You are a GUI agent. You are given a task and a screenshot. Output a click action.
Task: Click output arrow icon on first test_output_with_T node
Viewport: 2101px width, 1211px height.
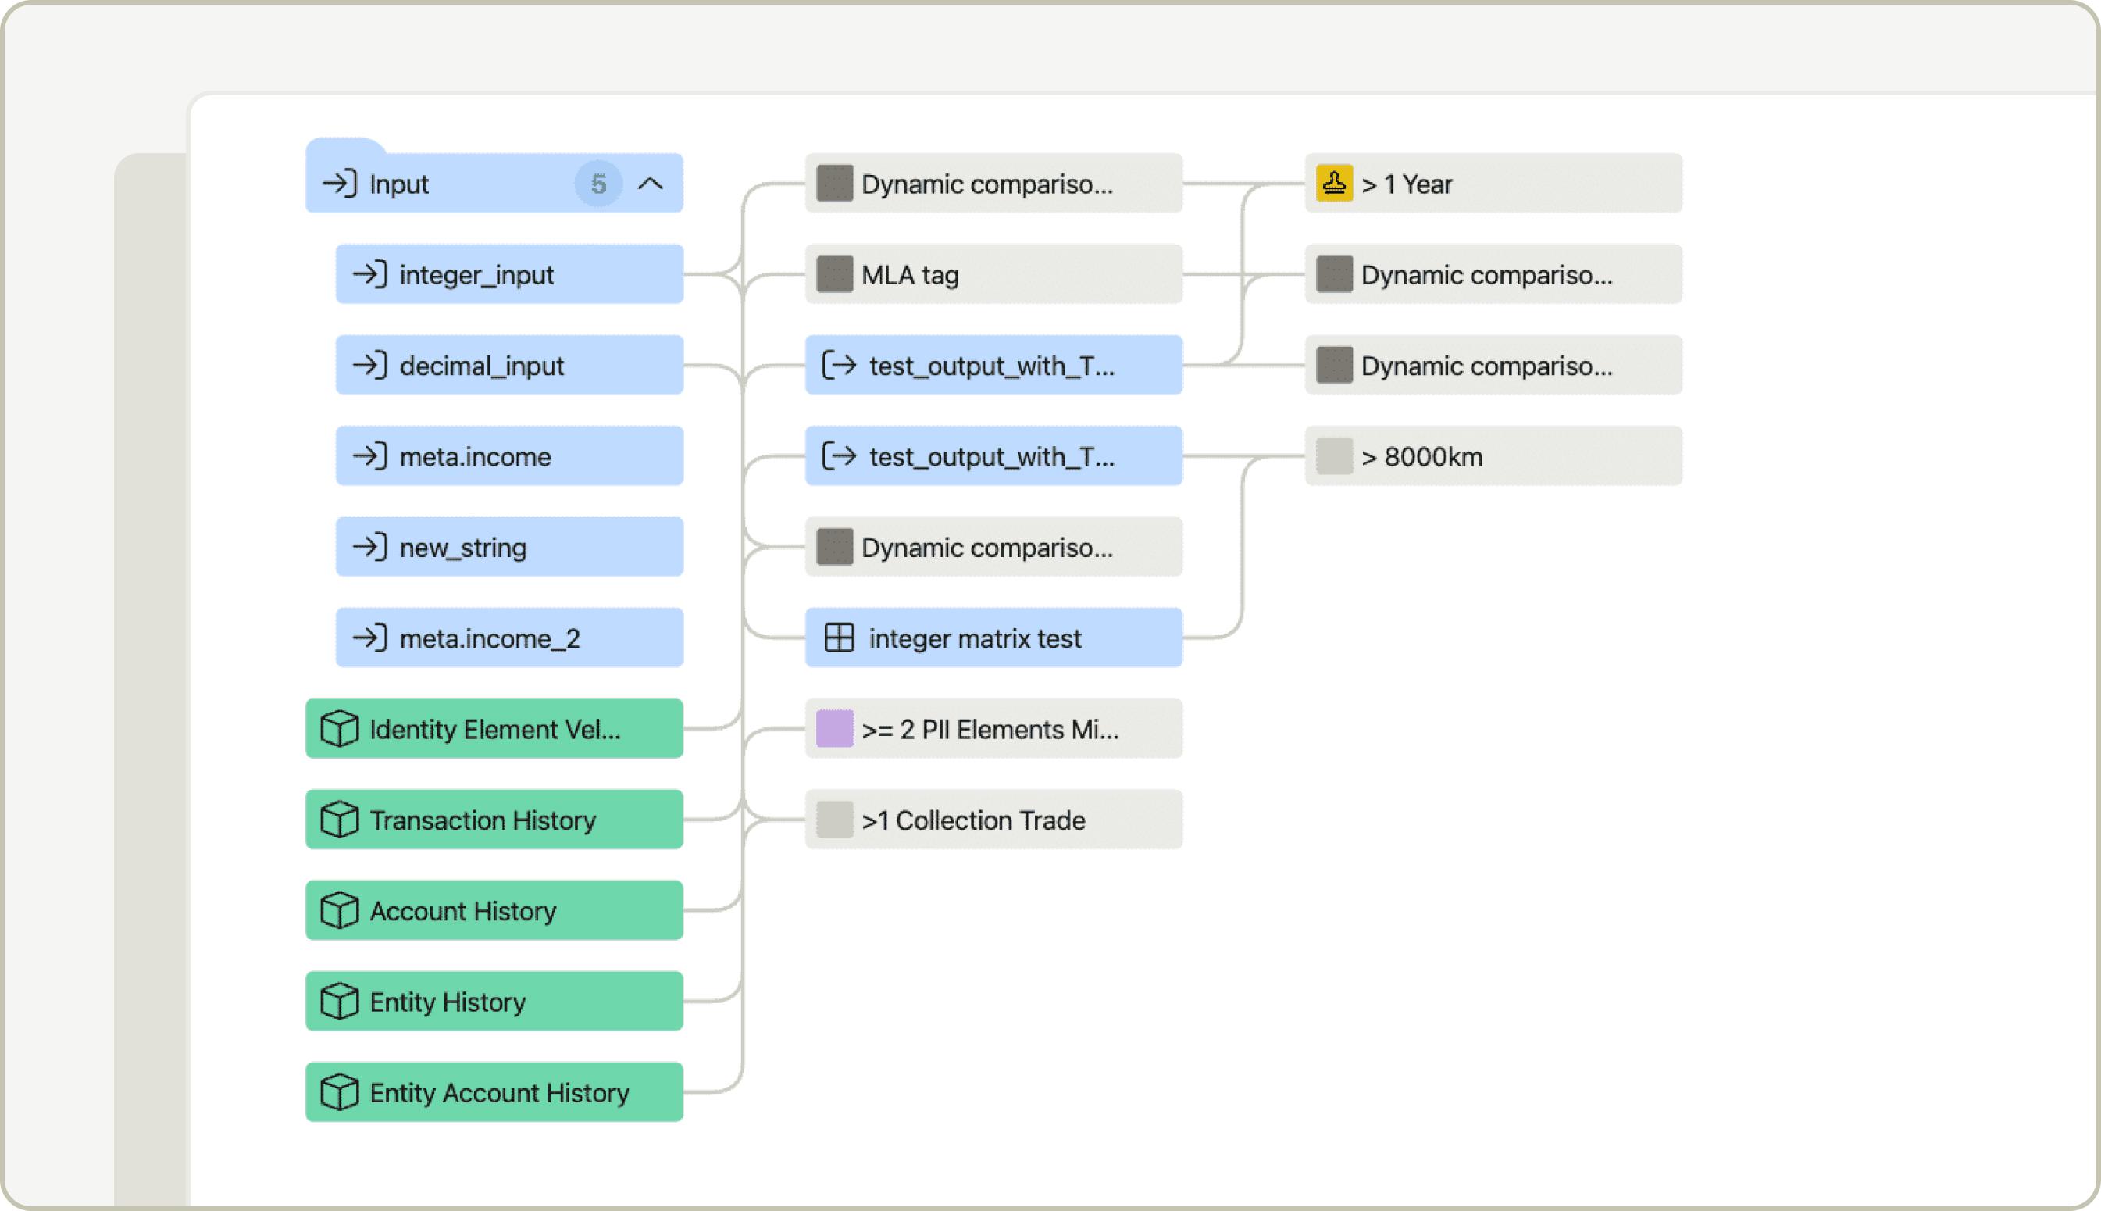pyautogui.click(x=839, y=365)
